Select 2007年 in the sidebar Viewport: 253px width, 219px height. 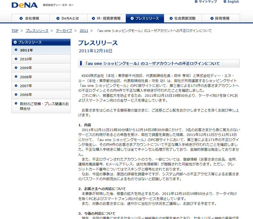pos(41,86)
